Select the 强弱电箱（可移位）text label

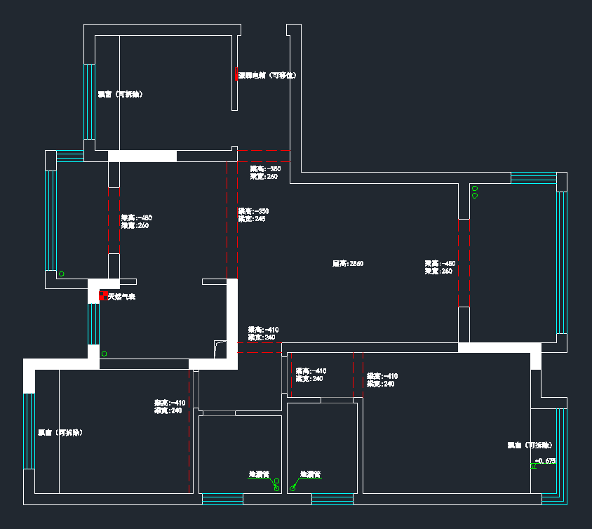click(x=267, y=75)
